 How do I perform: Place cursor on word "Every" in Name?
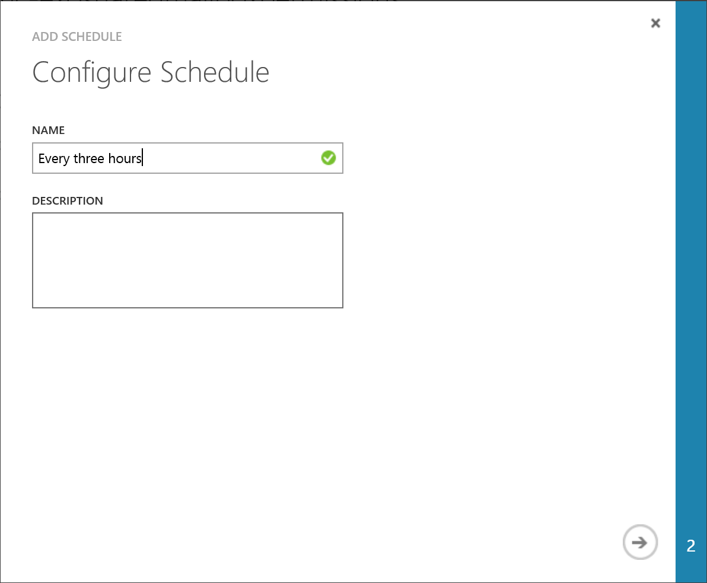(54, 159)
